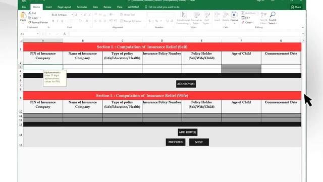Align text right in the cell

(x=104, y=21)
